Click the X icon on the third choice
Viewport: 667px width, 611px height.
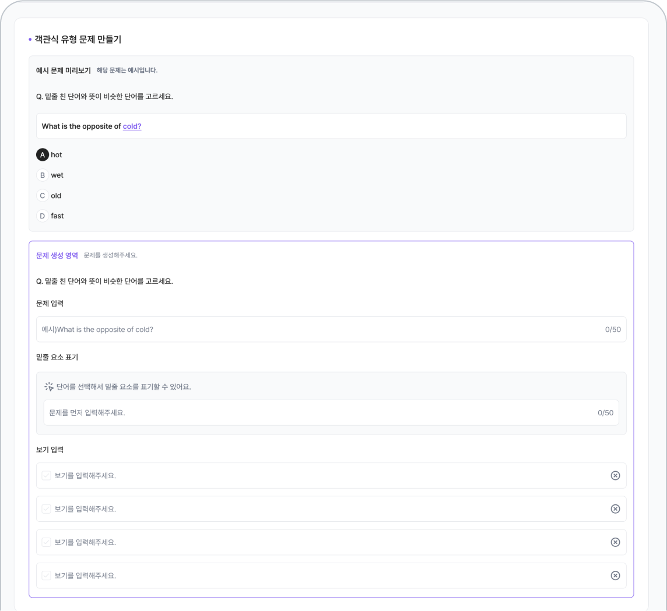click(x=615, y=542)
